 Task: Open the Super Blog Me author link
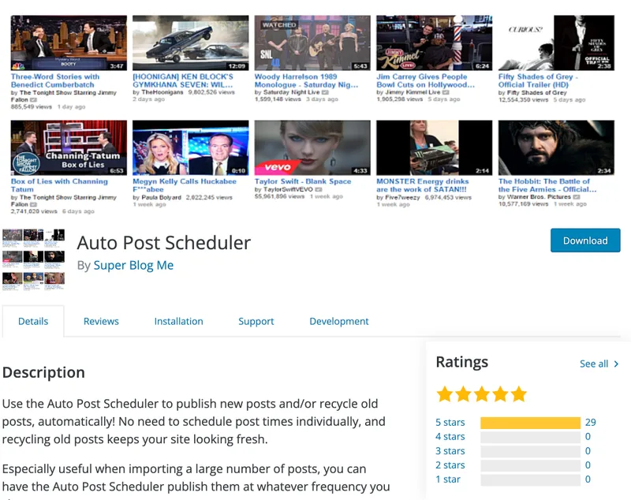pos(133,266)
